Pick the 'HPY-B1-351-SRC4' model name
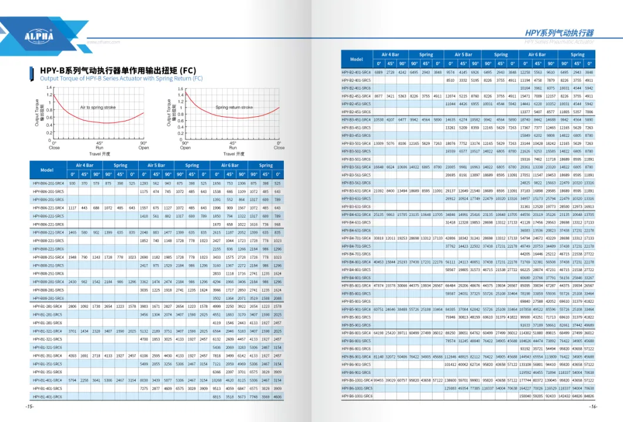623x422 pixels. coord(47,356)
